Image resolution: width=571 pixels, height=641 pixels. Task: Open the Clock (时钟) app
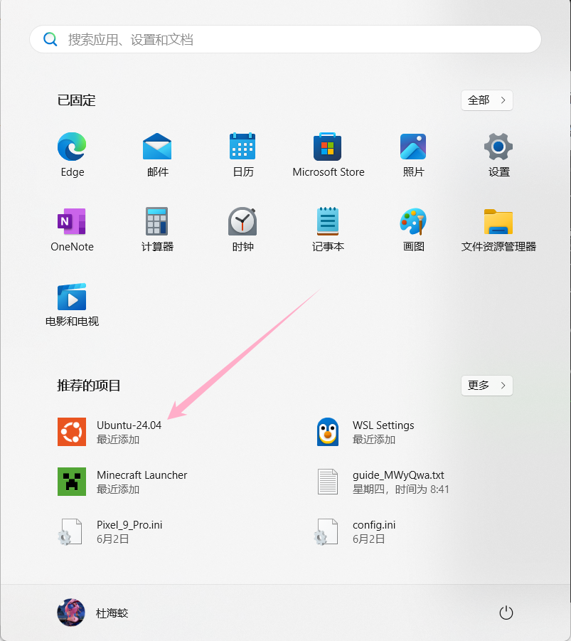point(242,221)
